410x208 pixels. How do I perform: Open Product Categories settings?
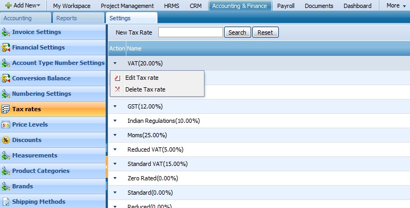53,171
